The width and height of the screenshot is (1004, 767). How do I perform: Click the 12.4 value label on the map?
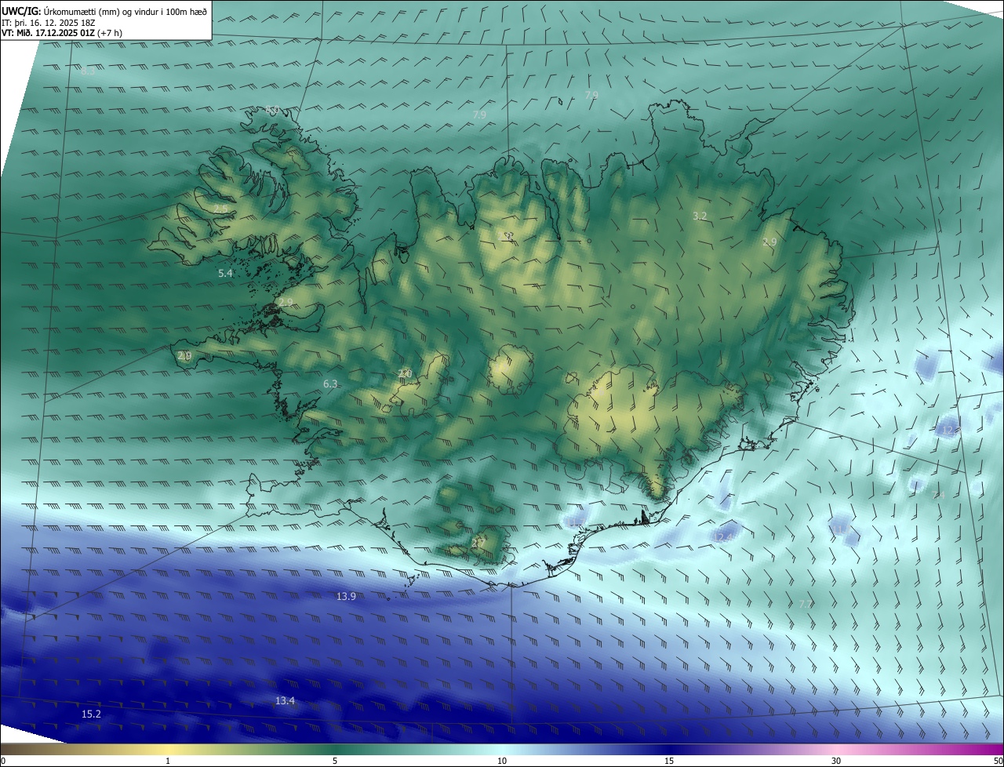click(x=723, y=537)
